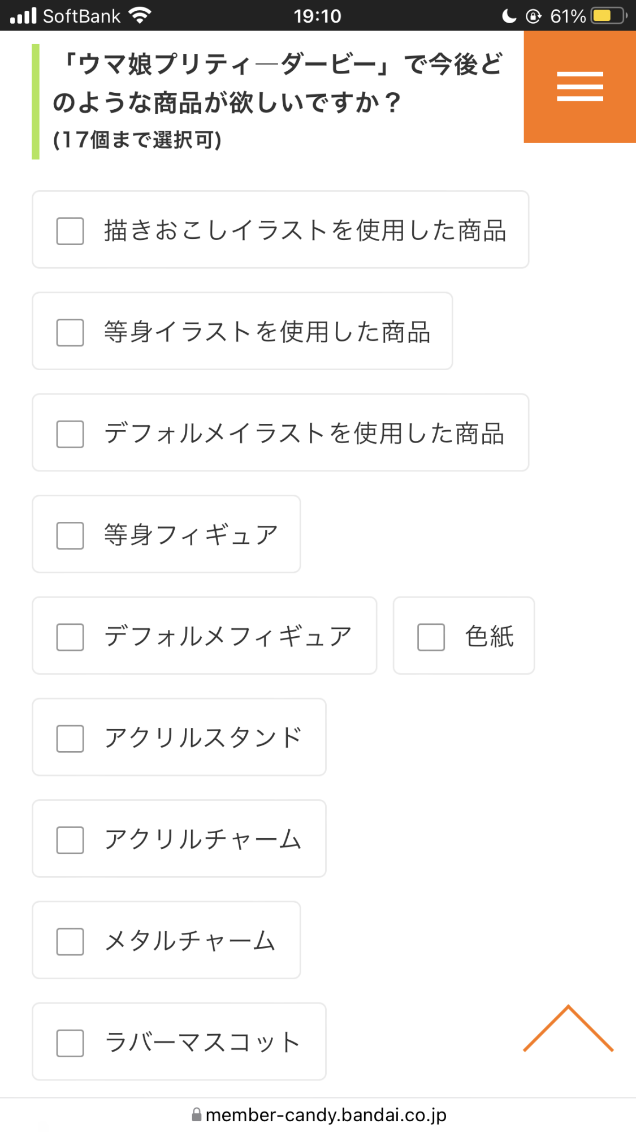The image size is (636, 1132).
Task: Tap the cellular signal bars icon
Action: coord(23,16)
